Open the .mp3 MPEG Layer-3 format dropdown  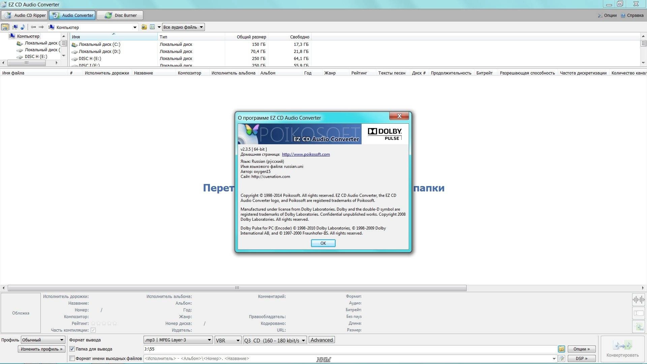(x=178, y=340)
